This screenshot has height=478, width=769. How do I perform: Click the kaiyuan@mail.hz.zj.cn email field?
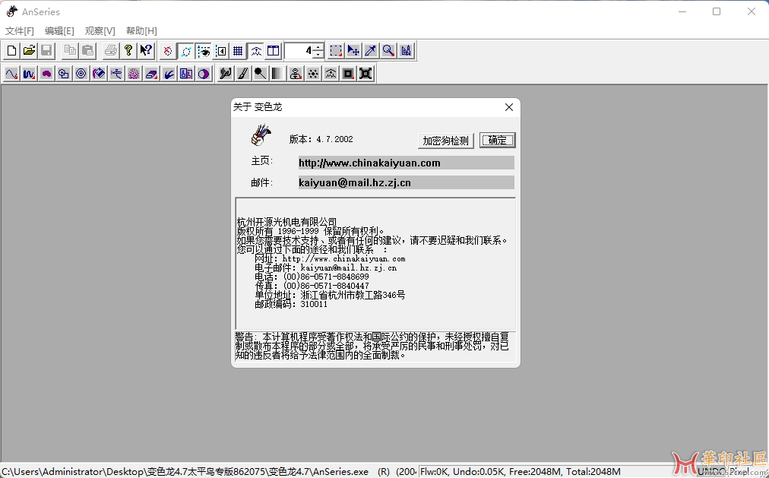point(406,182)
